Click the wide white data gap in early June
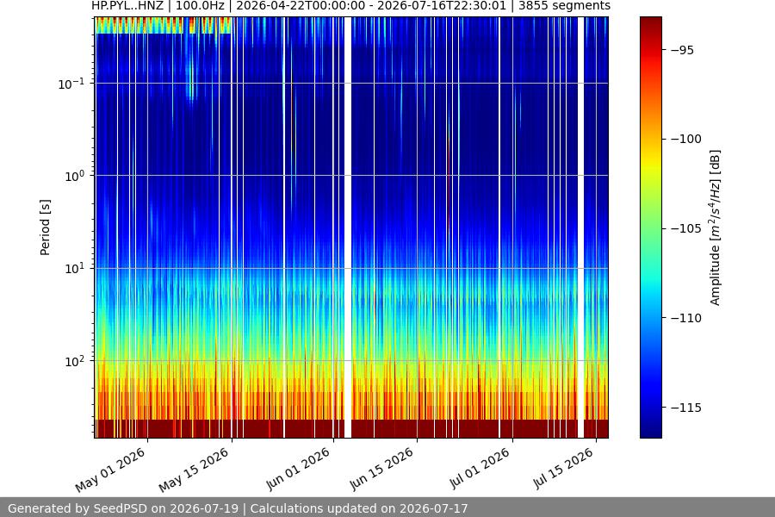 (348, 227)
